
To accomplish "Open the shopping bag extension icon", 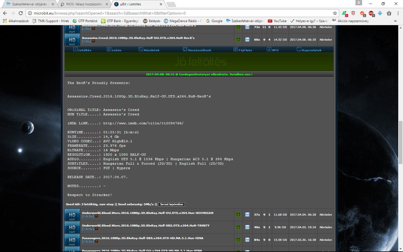I will coord(389,13).
